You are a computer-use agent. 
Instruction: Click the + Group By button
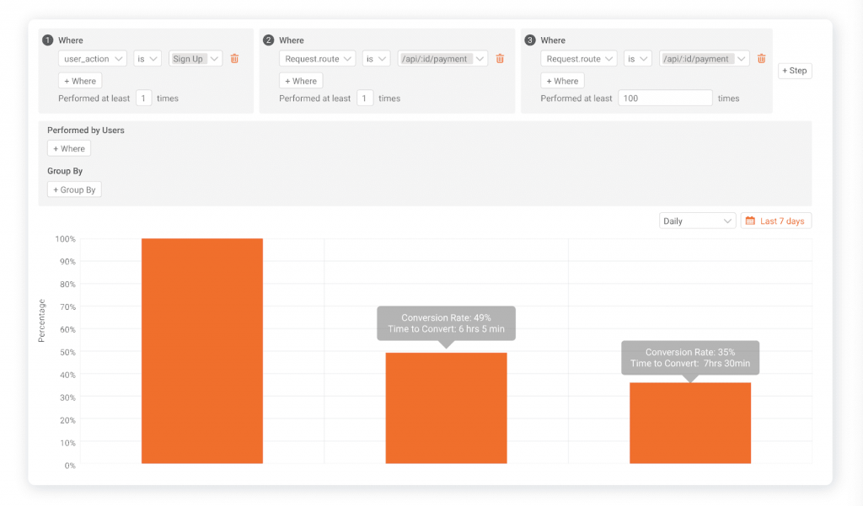coord(74,189)
